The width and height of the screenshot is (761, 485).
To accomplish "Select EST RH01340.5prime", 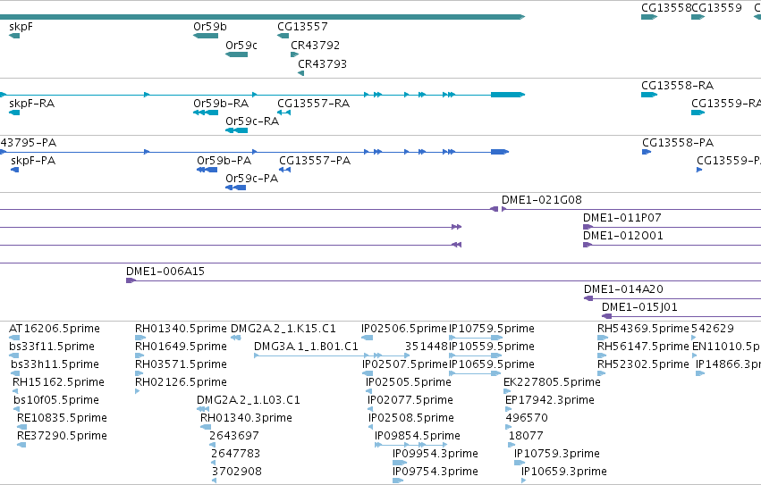I will point(140,338).
